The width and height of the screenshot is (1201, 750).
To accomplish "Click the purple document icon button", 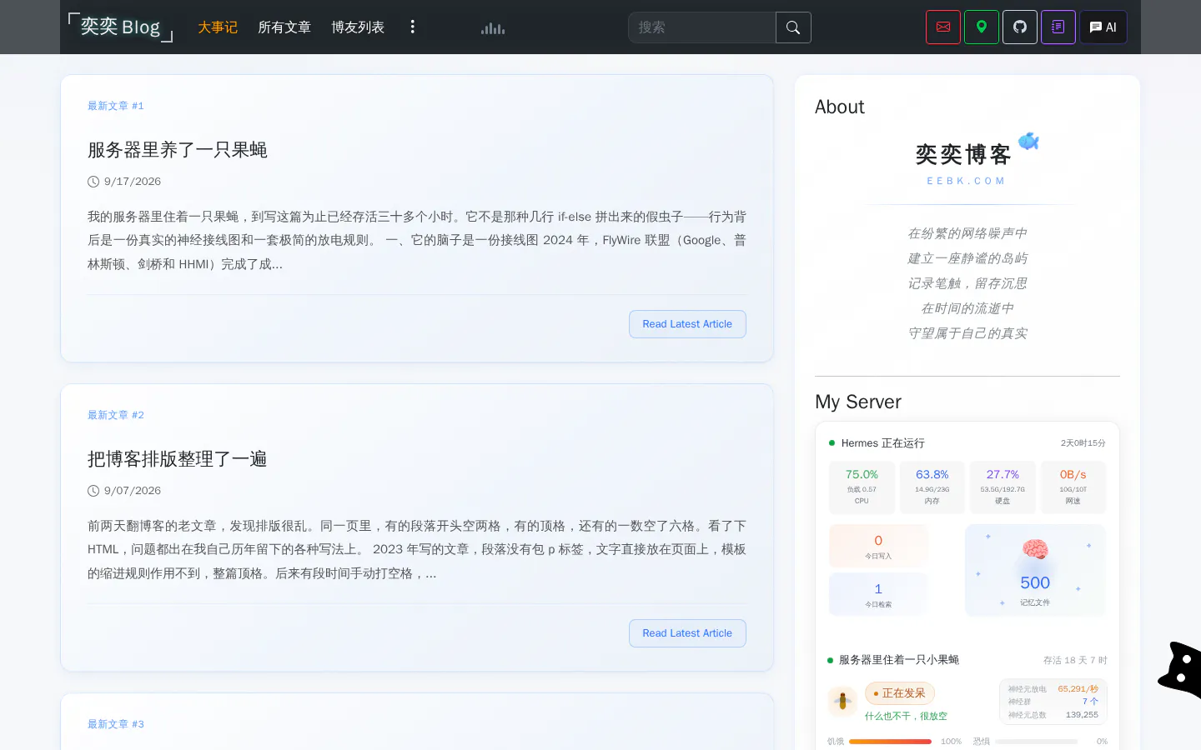I will (x=1058, y=27).
